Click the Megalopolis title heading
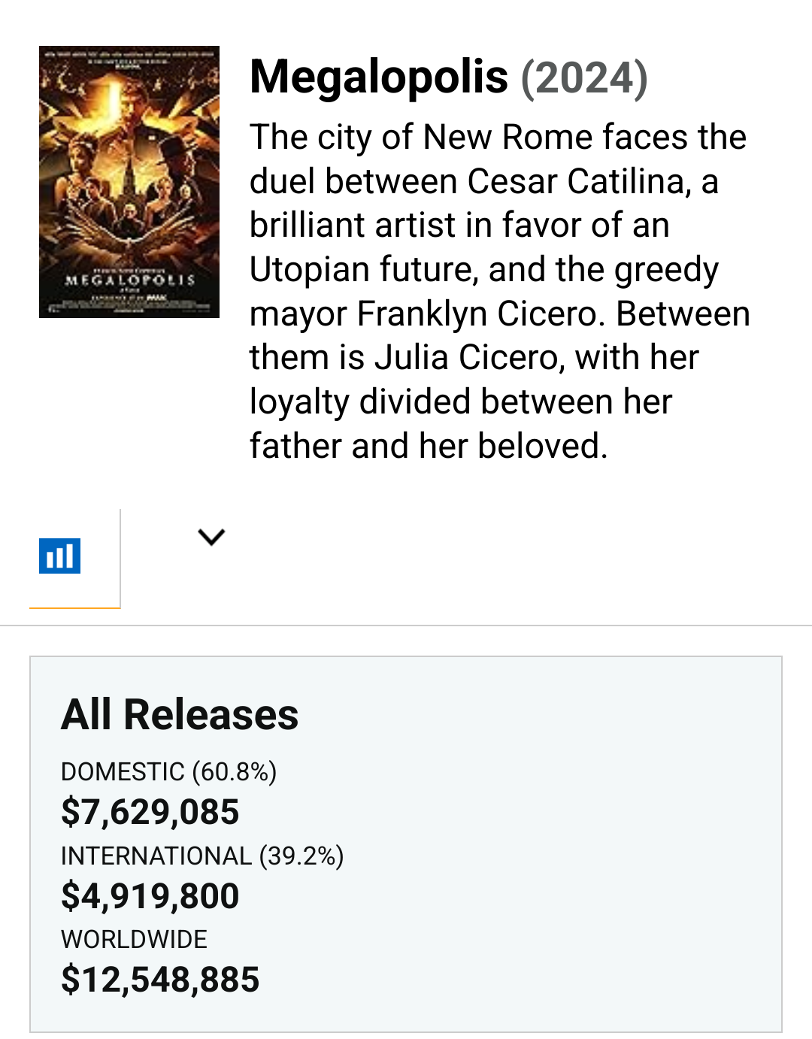Viewport: 812px width, 1039px height. (x=379, y=77)
